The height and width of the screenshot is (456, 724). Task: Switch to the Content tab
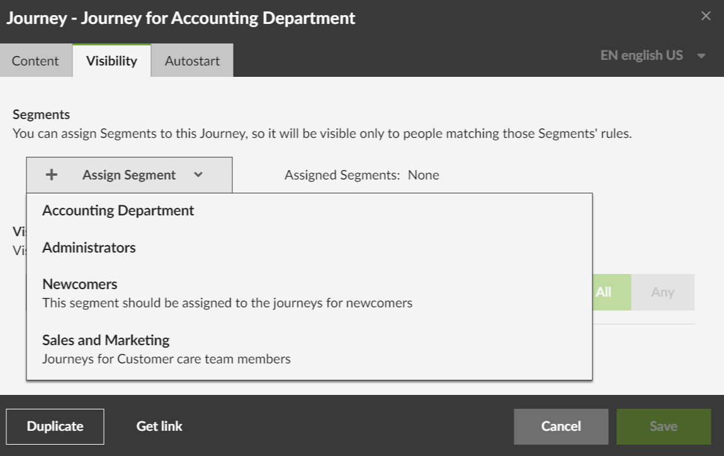point(35,61)
